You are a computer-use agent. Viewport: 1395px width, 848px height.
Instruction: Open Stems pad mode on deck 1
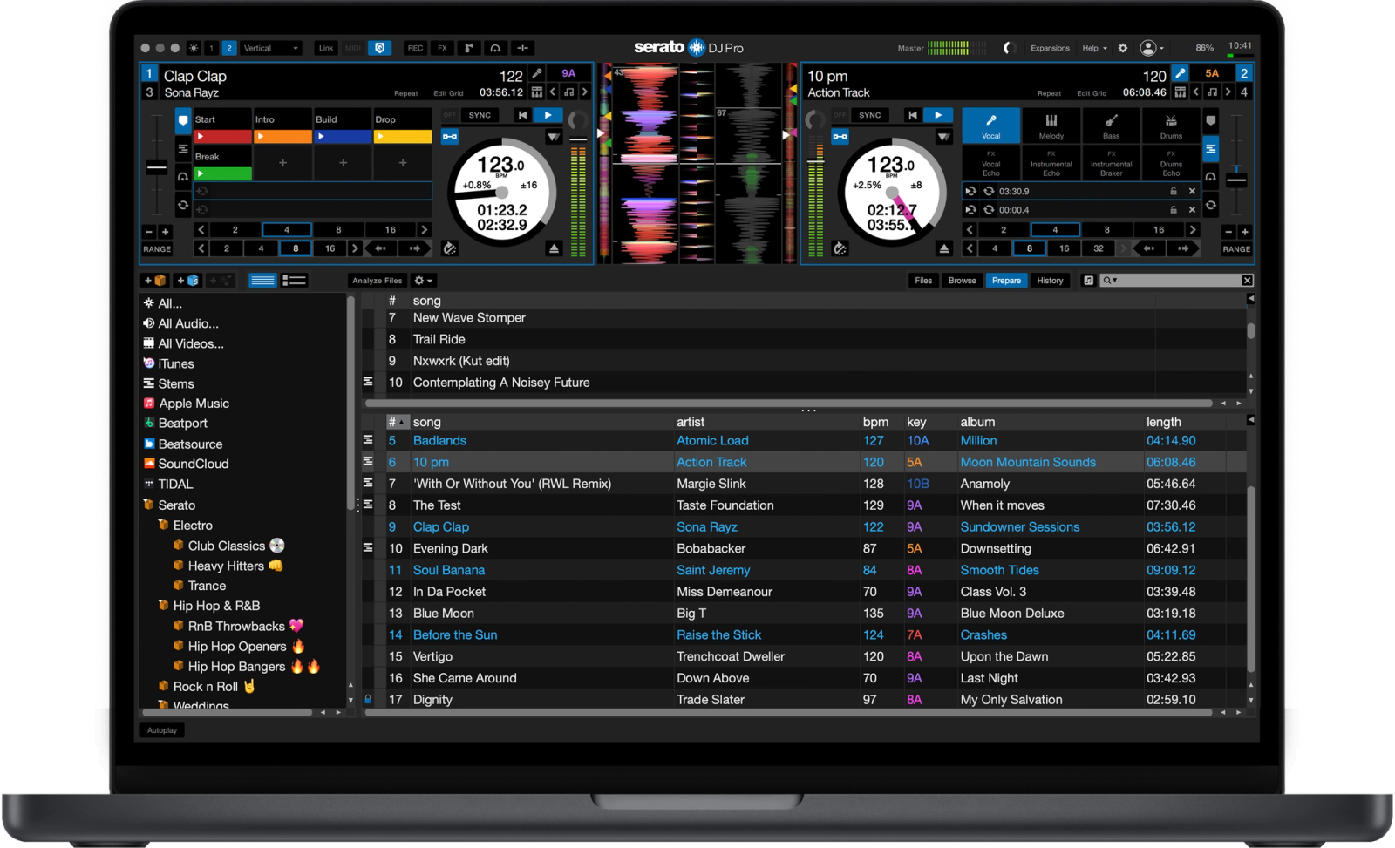[182, 149]
